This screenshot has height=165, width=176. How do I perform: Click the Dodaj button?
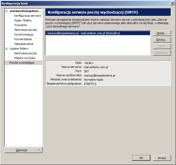(x=162, y=33)
